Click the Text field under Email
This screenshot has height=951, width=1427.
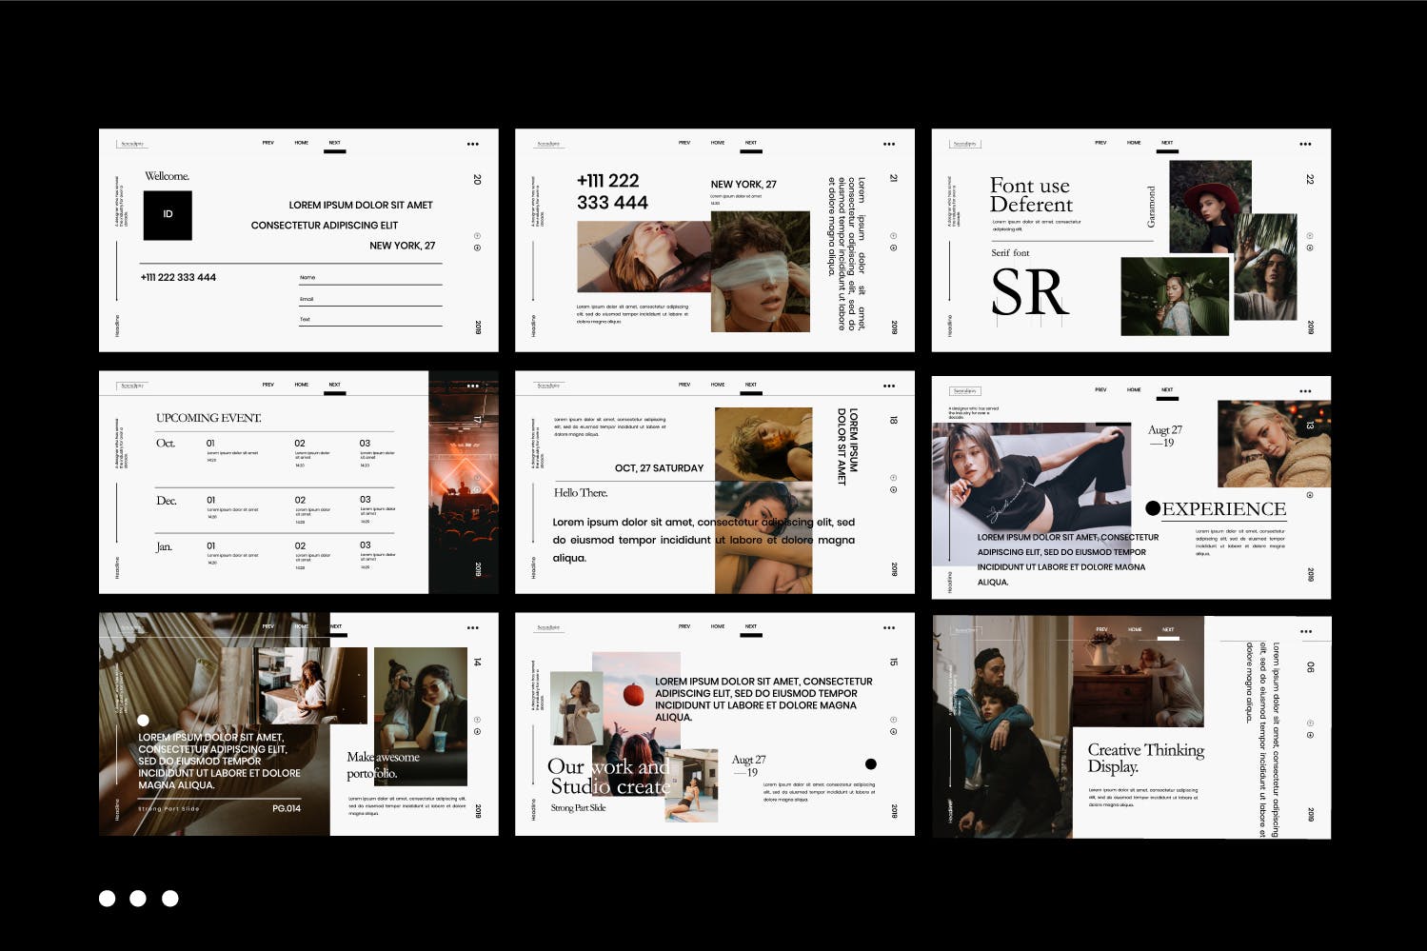370,320
